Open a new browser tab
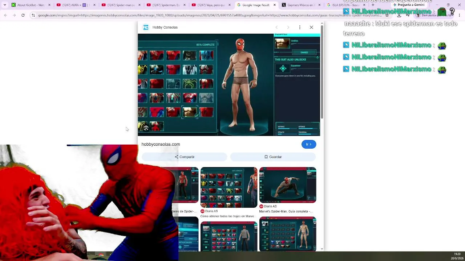The height and width of the screenshot is (261, 465). [373, 5]
